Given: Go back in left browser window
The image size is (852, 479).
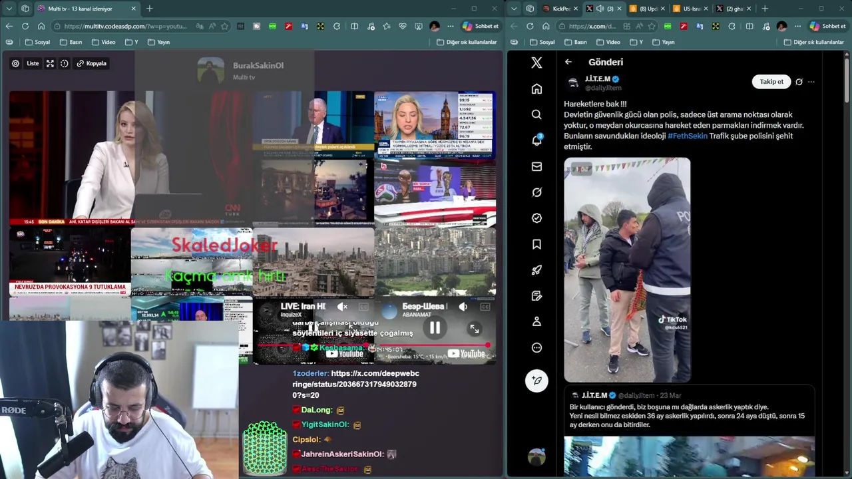Looking at the screenshot, I should (x=9, y=26).
